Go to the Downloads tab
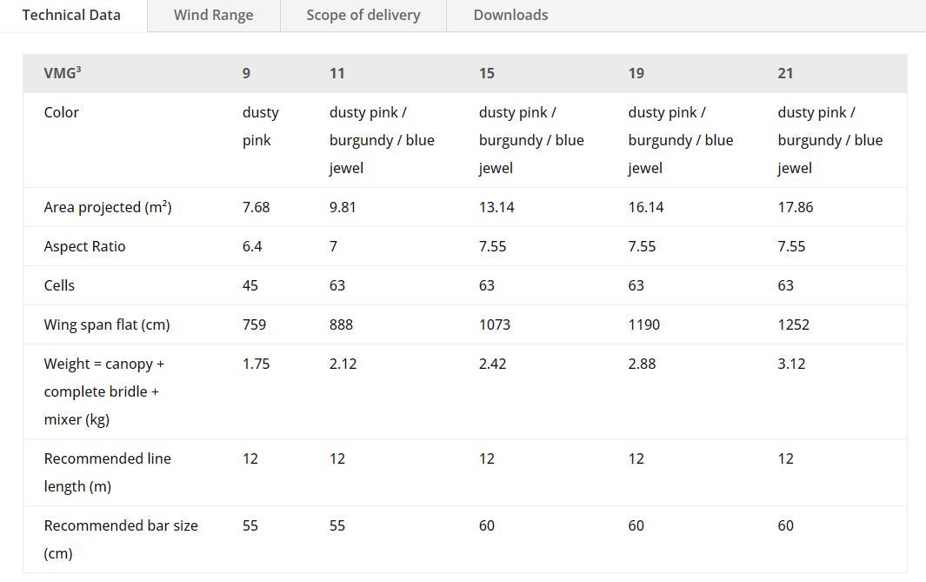The height and width of the screenshot is (582, 926). [510, 15]
